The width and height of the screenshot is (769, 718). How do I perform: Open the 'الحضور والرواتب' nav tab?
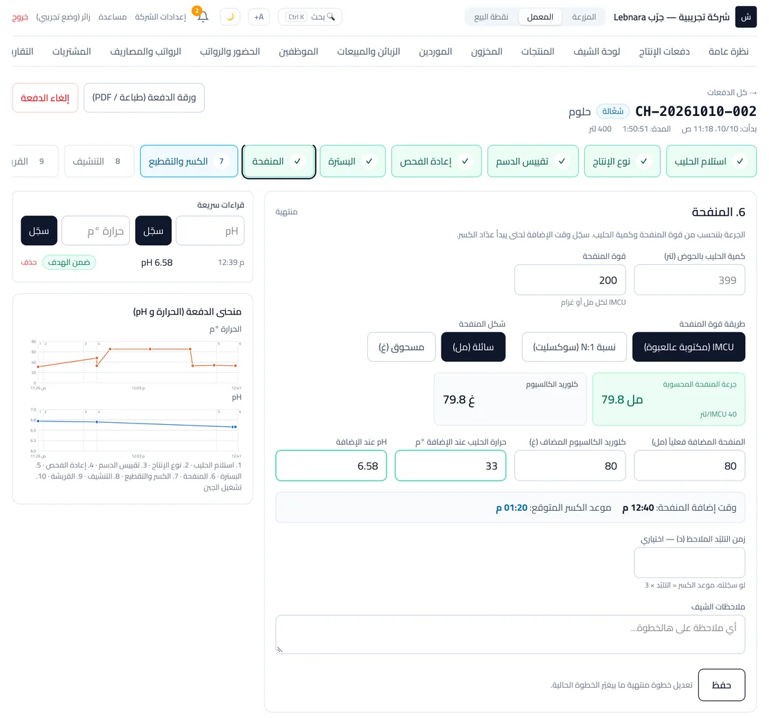[229, 51]
